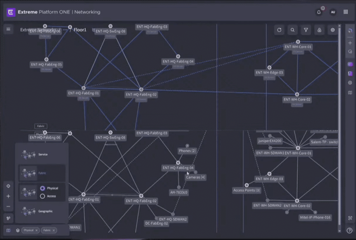Click the Phones [2] group label
The width and height of the screenshot is (356, 240).
click(x=187, y=151)
